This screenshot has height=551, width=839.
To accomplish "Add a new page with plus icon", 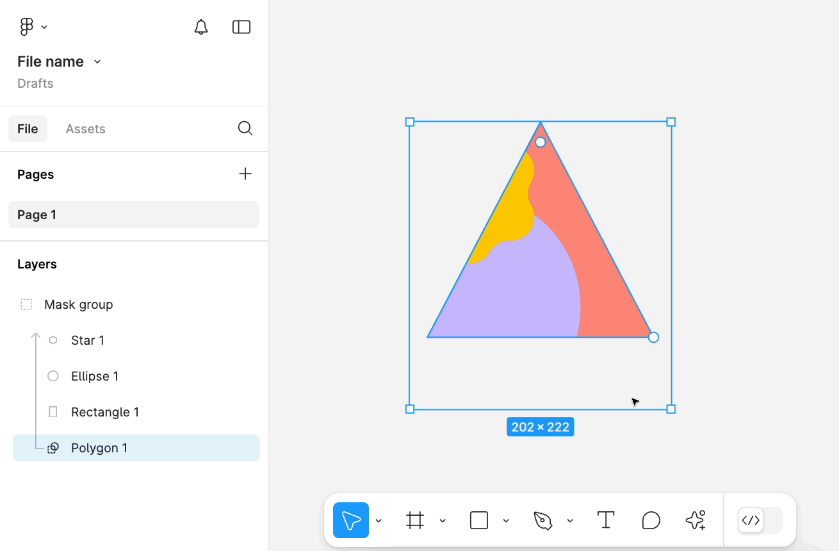I will tap(245, 174).
